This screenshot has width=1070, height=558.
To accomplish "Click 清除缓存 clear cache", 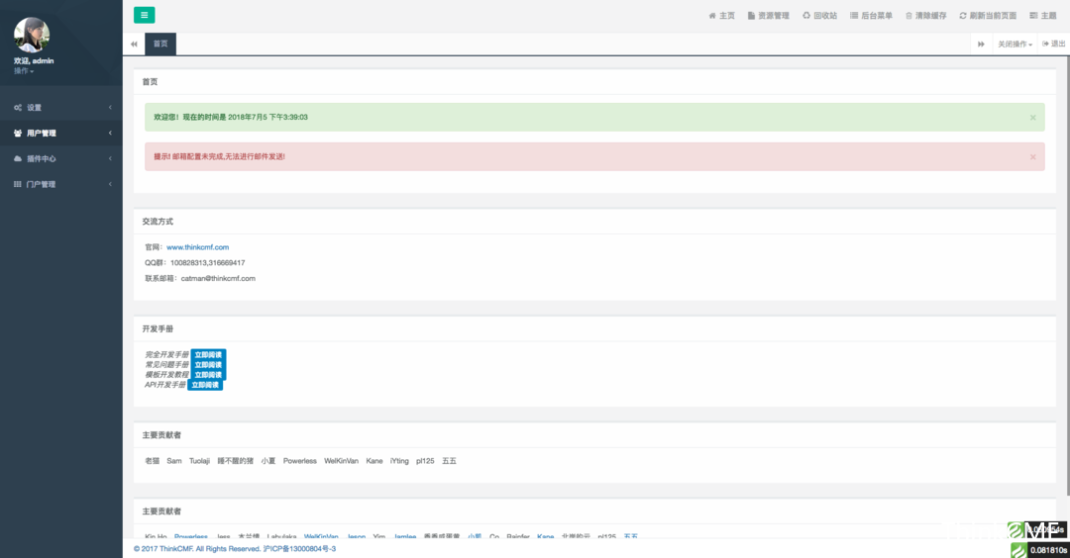I will pos(926,16).
